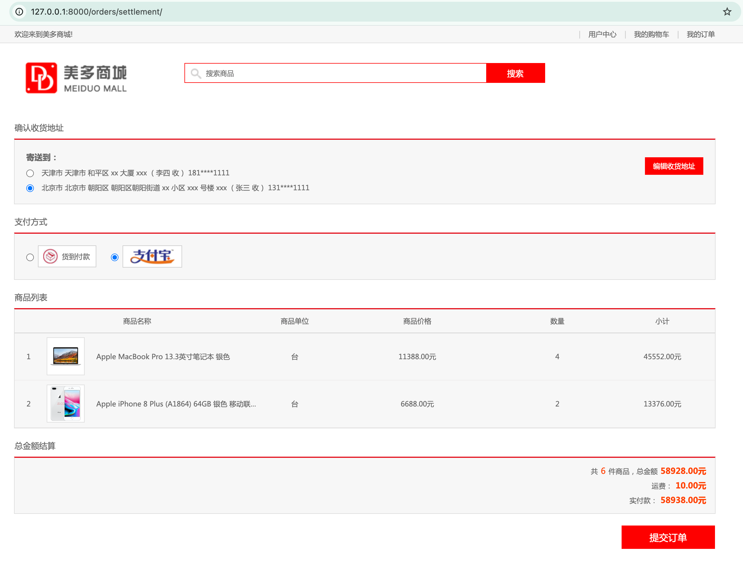Click the magnifier icon in search box
The image size is (743, 562).
[196, 73]
